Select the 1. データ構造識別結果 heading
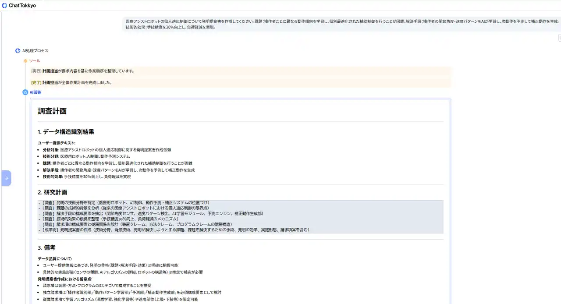This screenshot has width=561, height=304. (x=66, y=132)
